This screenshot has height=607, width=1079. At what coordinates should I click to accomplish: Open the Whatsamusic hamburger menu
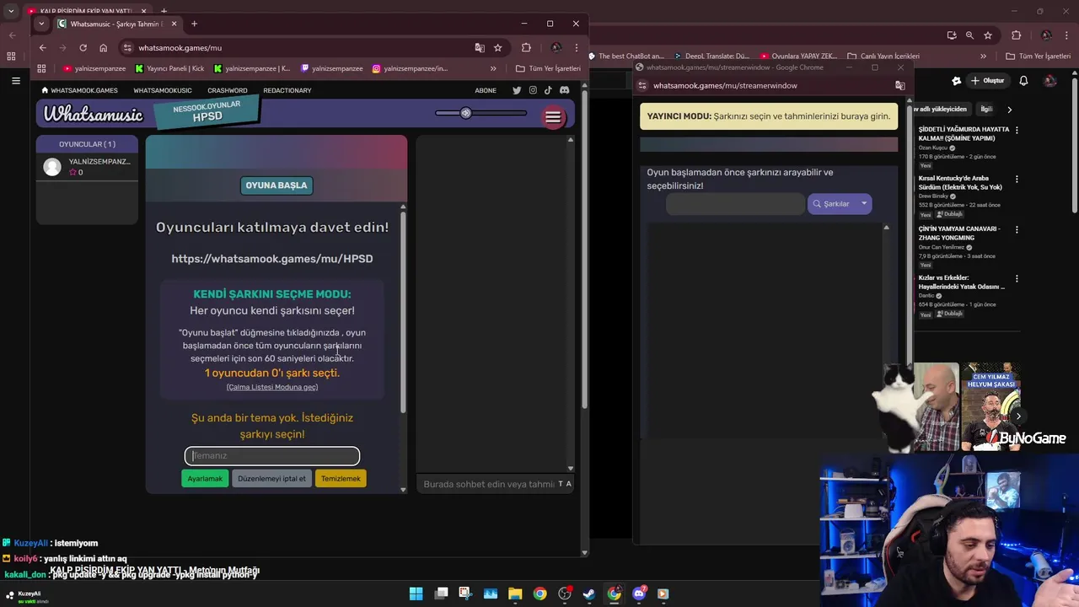[553, 118]
